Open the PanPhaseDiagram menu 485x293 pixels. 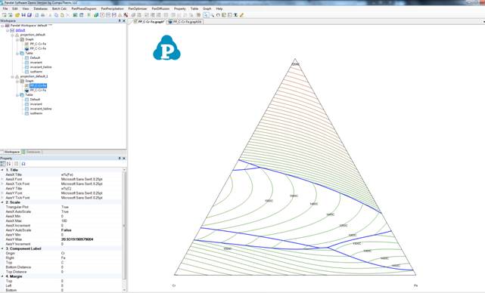[84, 8]
